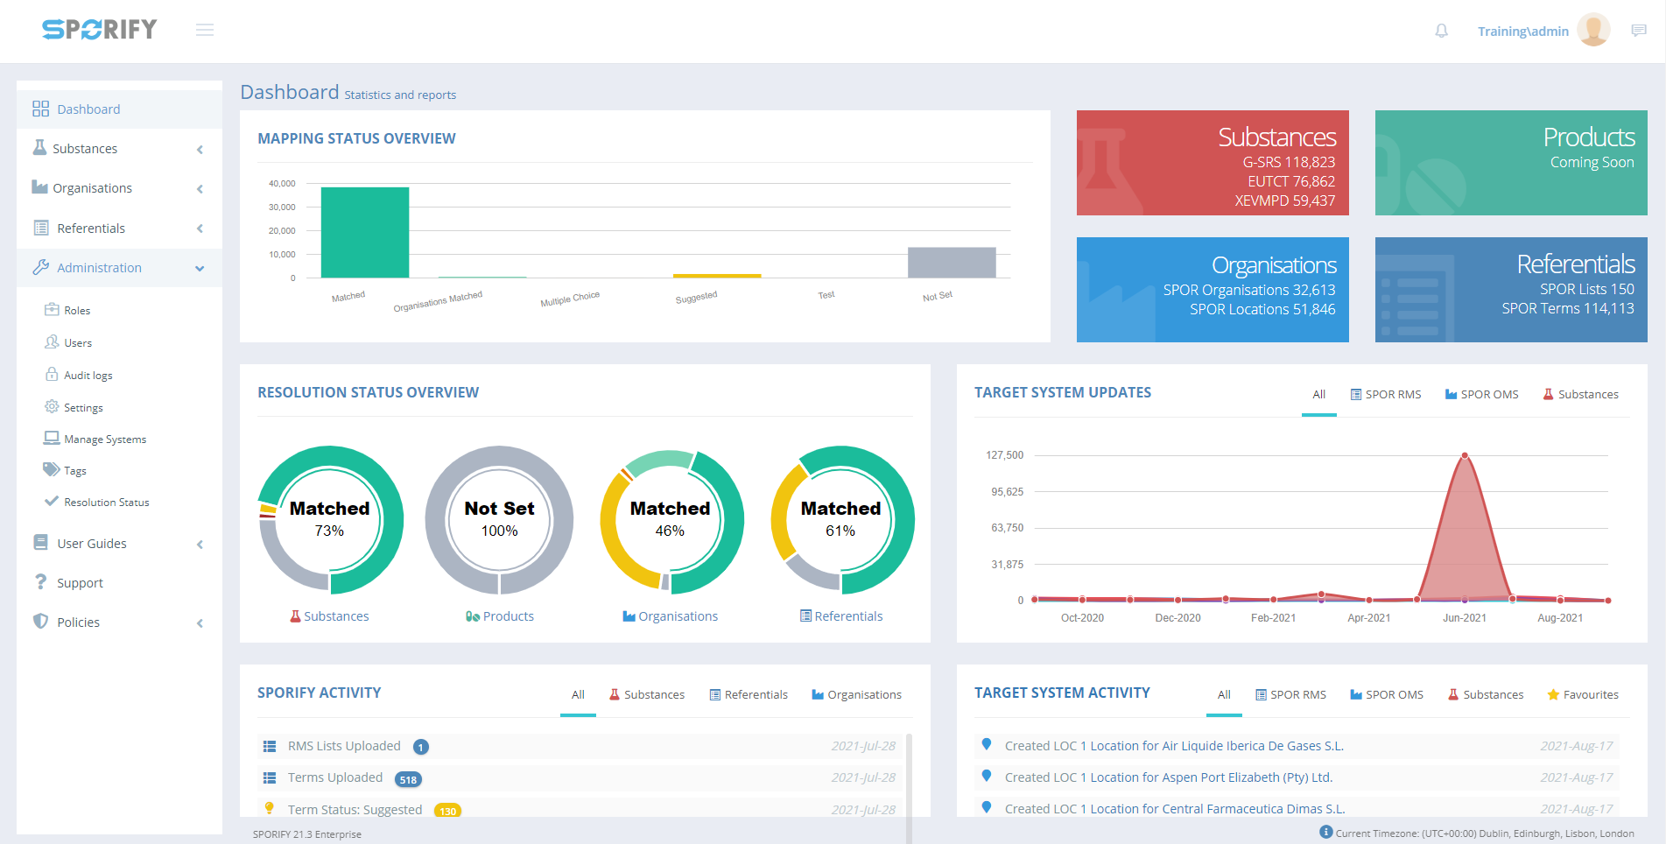The height and width of the screenshot is (844, 1666).
Task: Click the Settings gear icon
Action: pyautogui.click(x=52, y=407)
